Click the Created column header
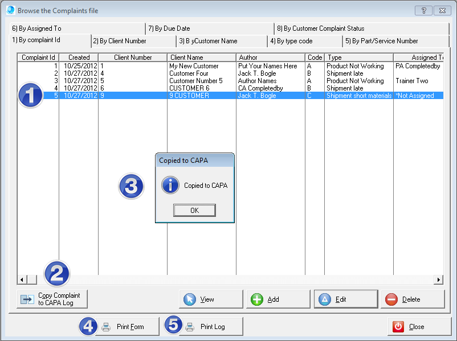 click(x=79, y=57)
